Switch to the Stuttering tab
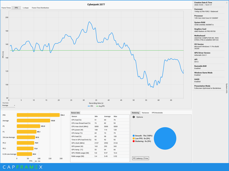 click(x=135, y=113)
